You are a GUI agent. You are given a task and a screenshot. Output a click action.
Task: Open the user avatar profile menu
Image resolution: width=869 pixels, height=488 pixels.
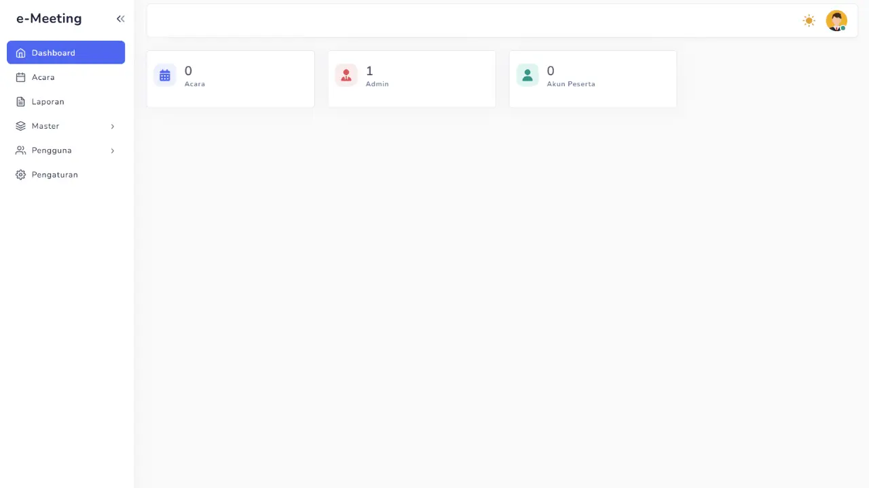click(x=836, y=20)
